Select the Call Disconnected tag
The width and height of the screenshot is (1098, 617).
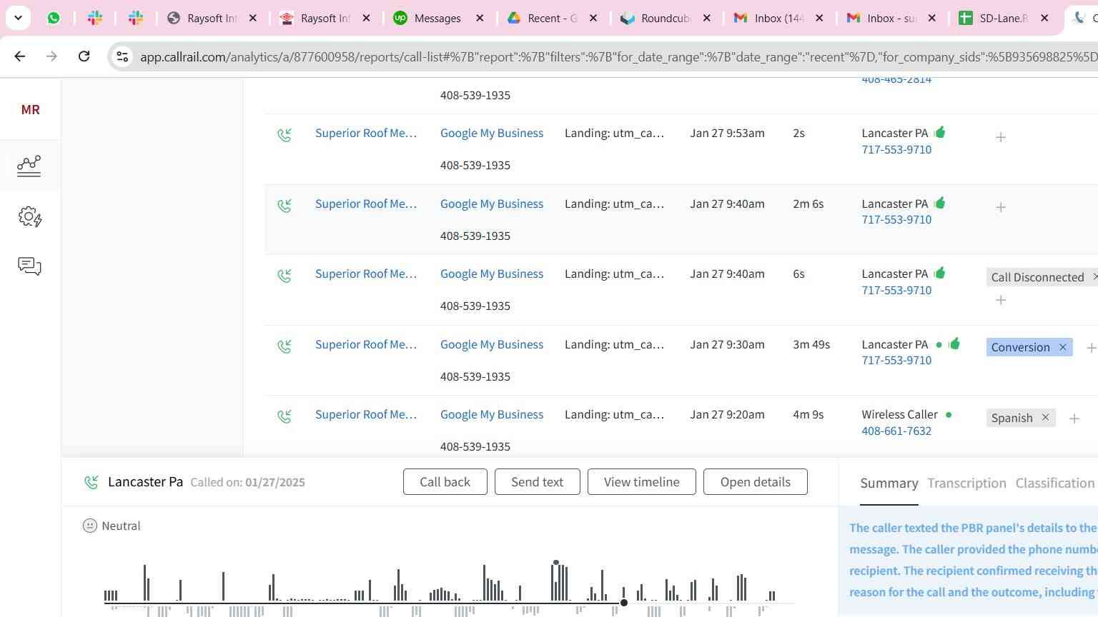[x=1037, y=277]
